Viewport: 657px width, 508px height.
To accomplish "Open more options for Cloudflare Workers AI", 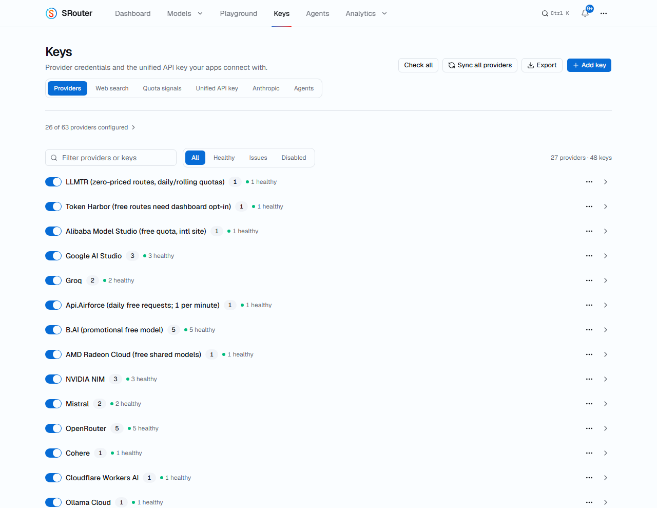I will (x=589, y=478).
